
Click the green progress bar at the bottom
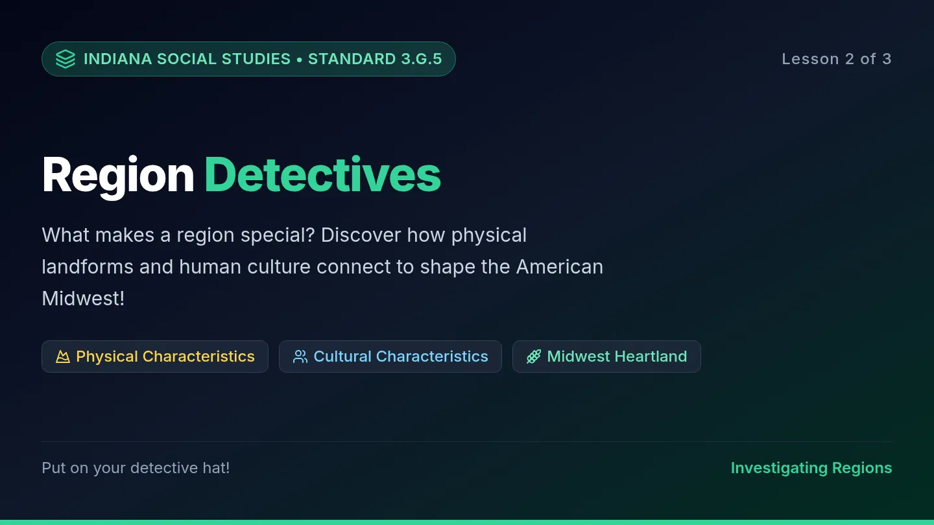coord(467,522)
